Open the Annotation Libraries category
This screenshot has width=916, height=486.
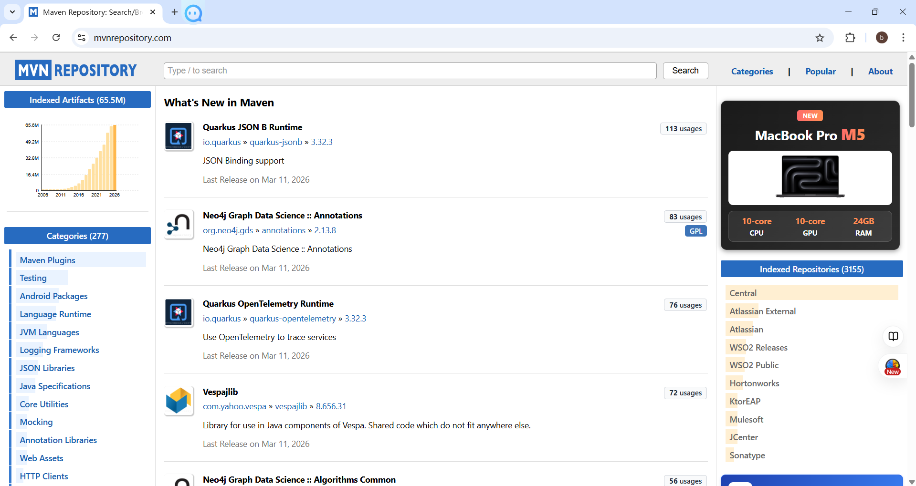click(58, 440)
